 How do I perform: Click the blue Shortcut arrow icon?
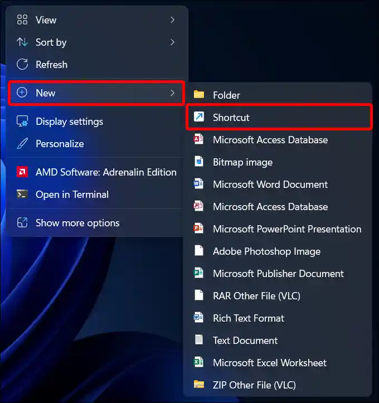click(199, 116)
